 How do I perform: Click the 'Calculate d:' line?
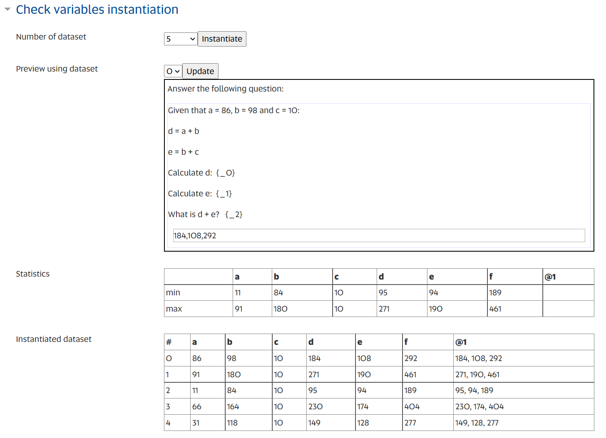point(201,173)
